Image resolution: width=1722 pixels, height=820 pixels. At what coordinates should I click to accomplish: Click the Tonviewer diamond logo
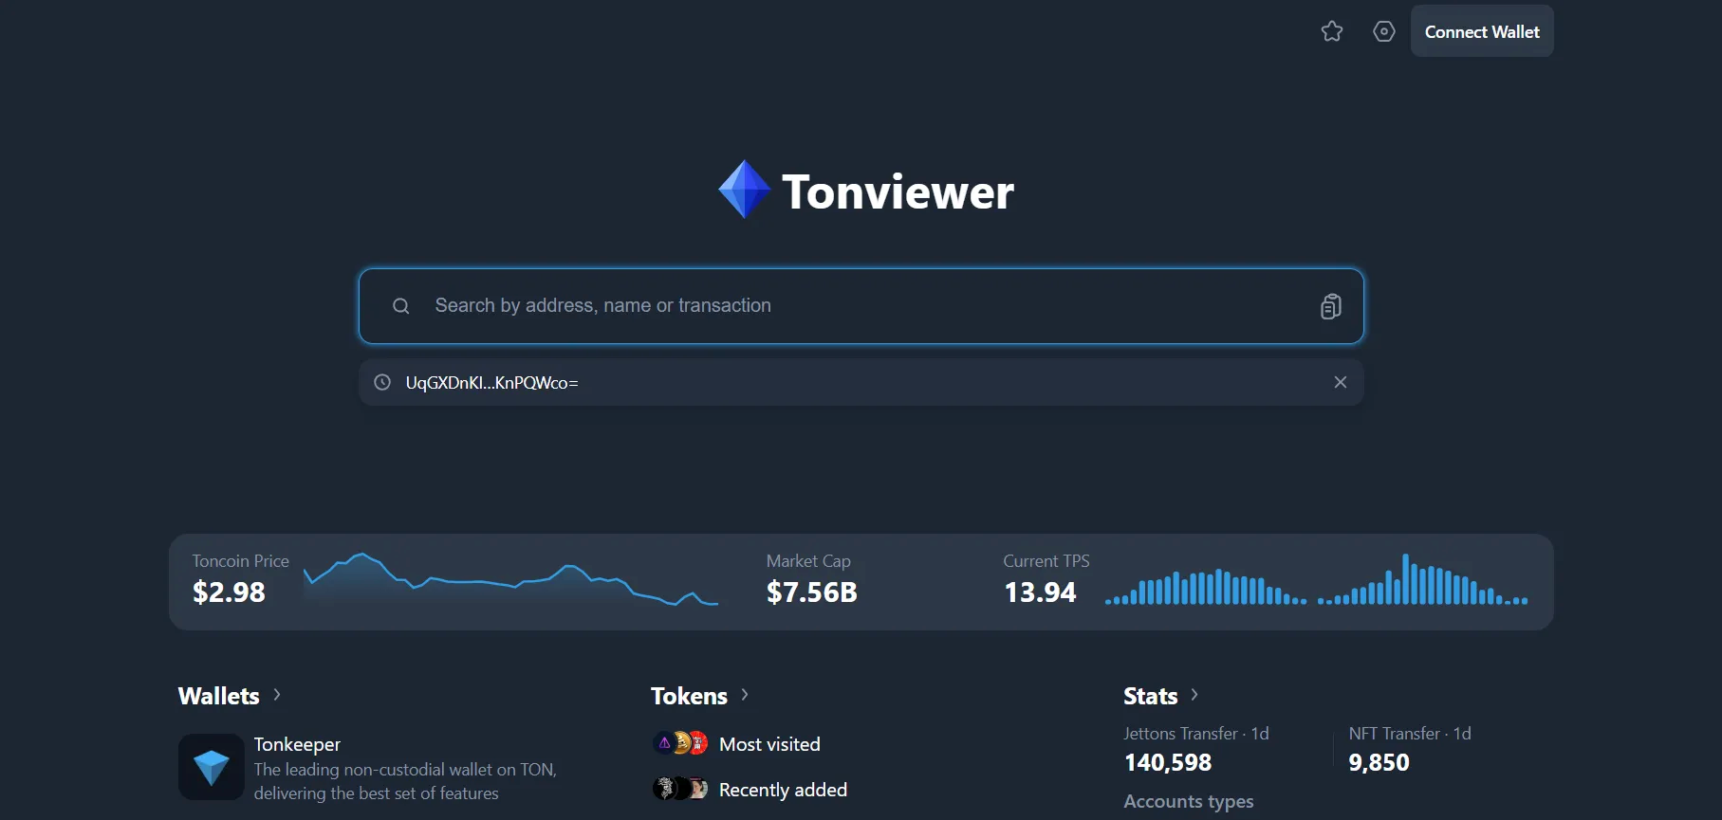point(745,190)
